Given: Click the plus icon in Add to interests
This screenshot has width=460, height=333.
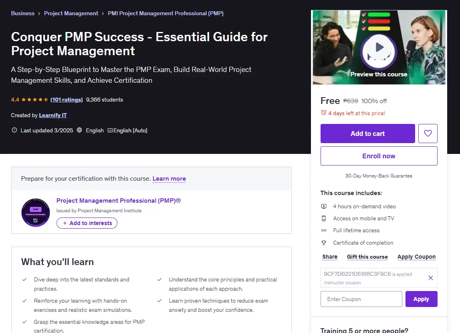Looking at the screenshot, I should 65,223.
